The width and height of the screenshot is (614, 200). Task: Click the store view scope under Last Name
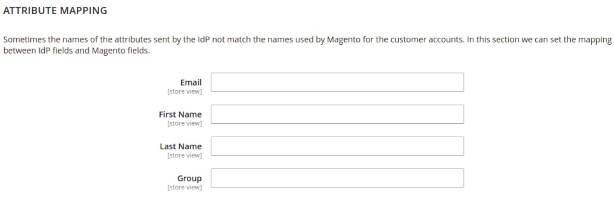coord(184,155)
